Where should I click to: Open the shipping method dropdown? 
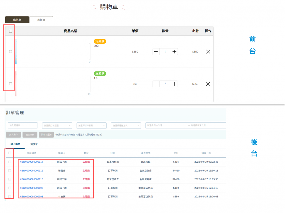click(126, 125)
